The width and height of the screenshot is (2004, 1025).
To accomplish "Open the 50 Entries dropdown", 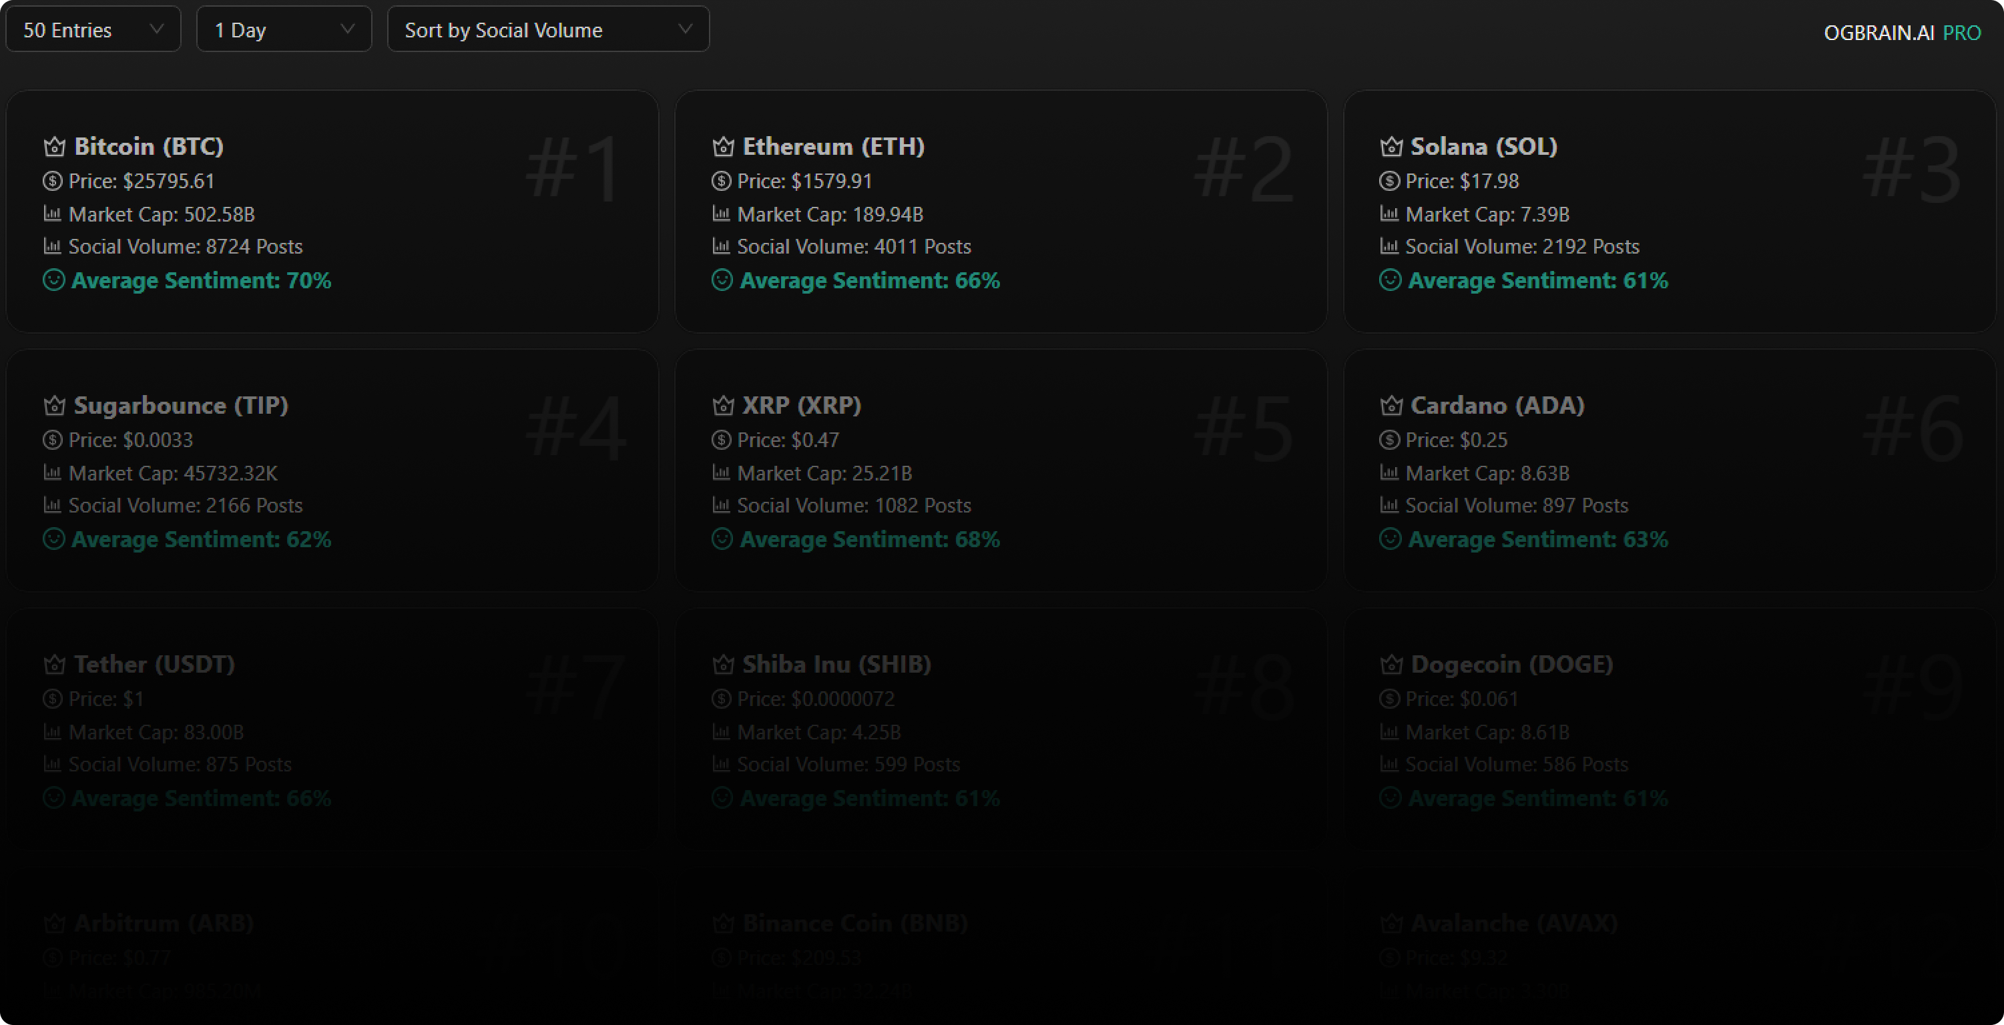I will [x=93, y=29].
